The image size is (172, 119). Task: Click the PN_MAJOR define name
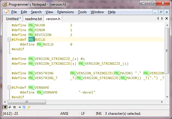pyautogui.click(x=37, y=25)
